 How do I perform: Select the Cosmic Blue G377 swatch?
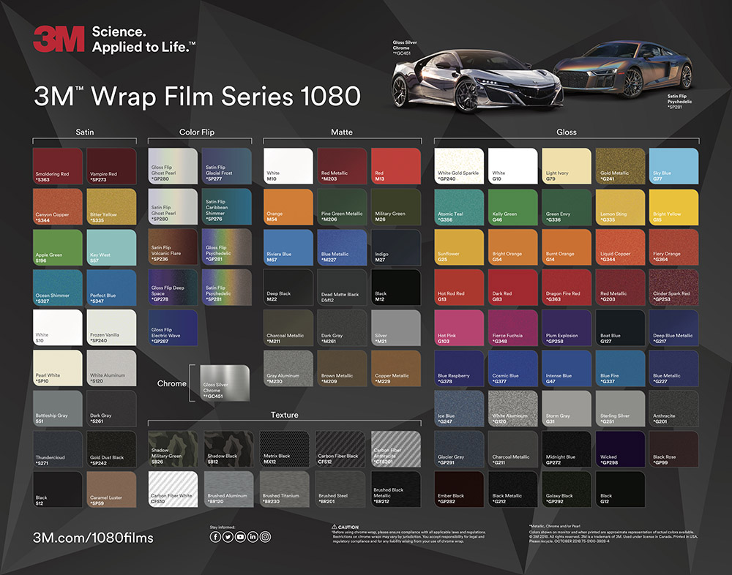[x=513, y=368]
